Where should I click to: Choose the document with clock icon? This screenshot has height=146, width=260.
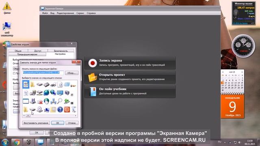[x=60, y=85]
